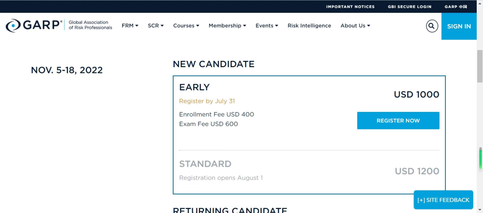The image size is (483, 213).
Task: Open the Courses dropdown menu
Action: coord(186,26)
